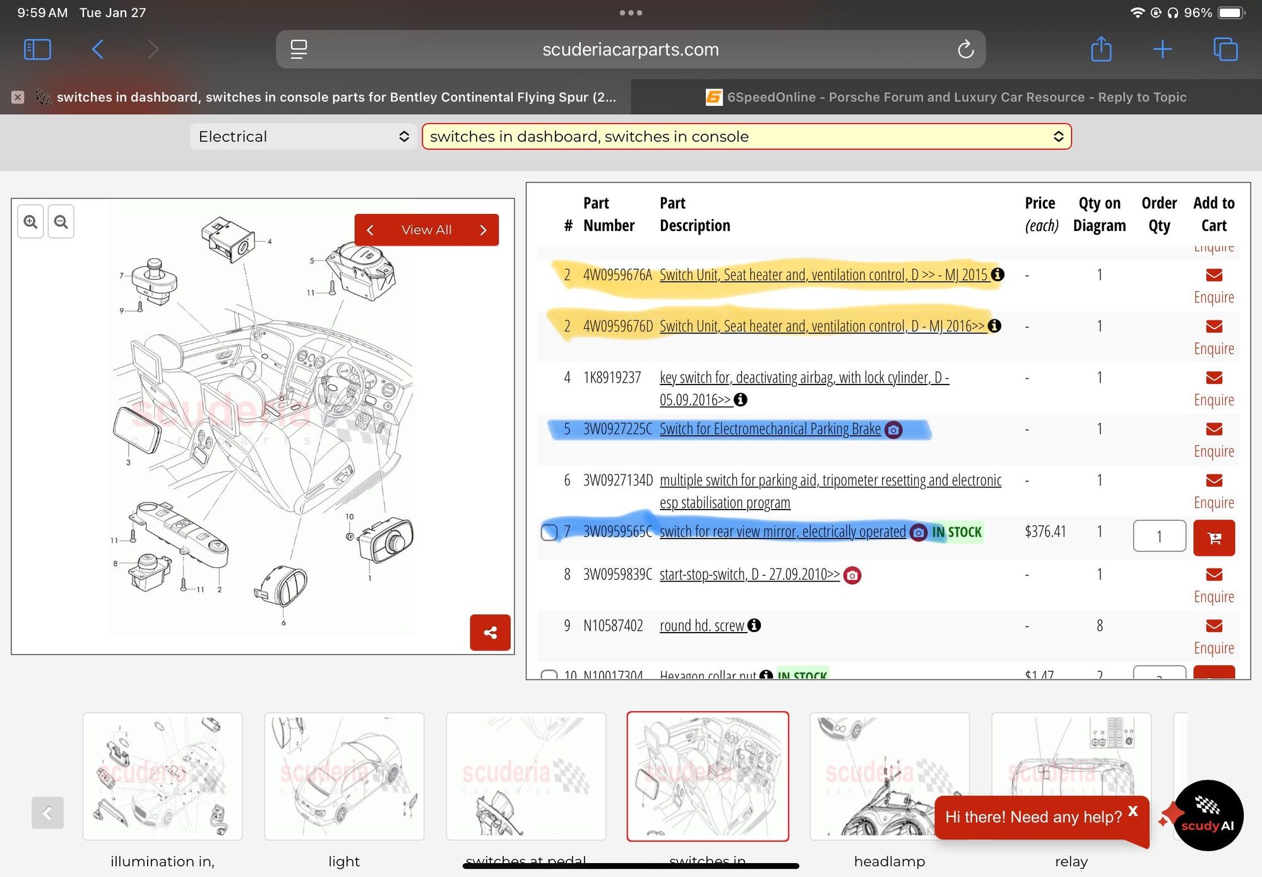Reload the page in Safari
The height and width of the screenshot is (877, 1262).
point(965,49)
